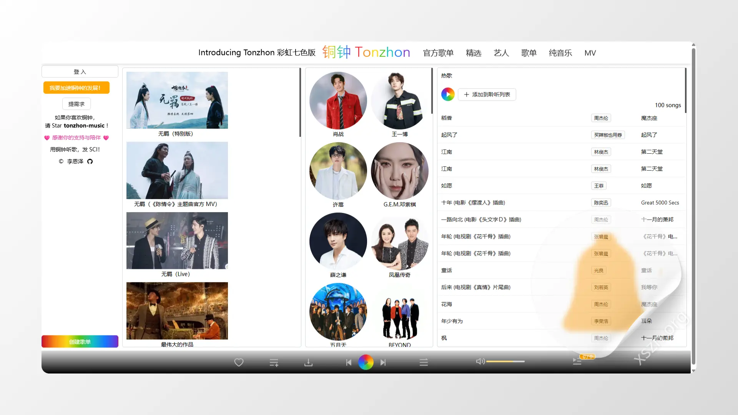Open the 精选 menu item

pos(474,53)
